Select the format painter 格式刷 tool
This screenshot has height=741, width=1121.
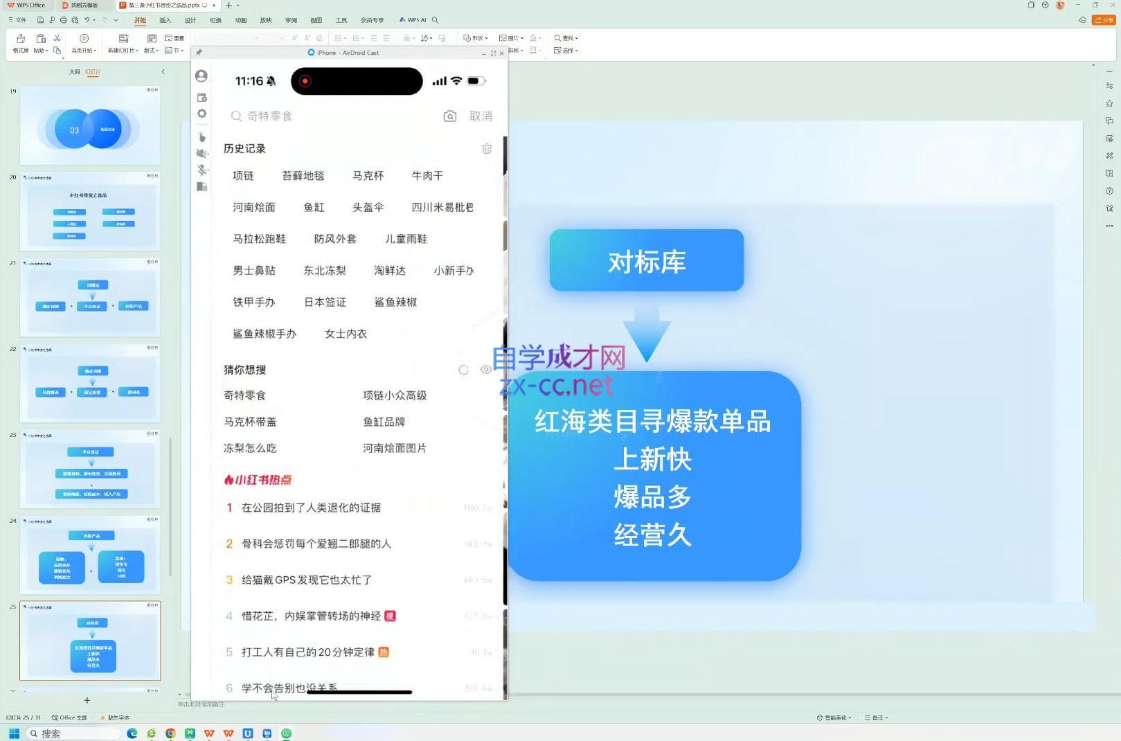point(20,43)
